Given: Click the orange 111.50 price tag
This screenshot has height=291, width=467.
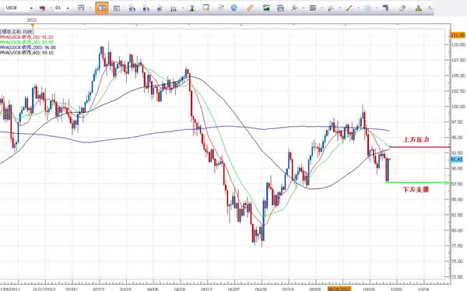Looking at the screenshot, I should click(458, 35).
